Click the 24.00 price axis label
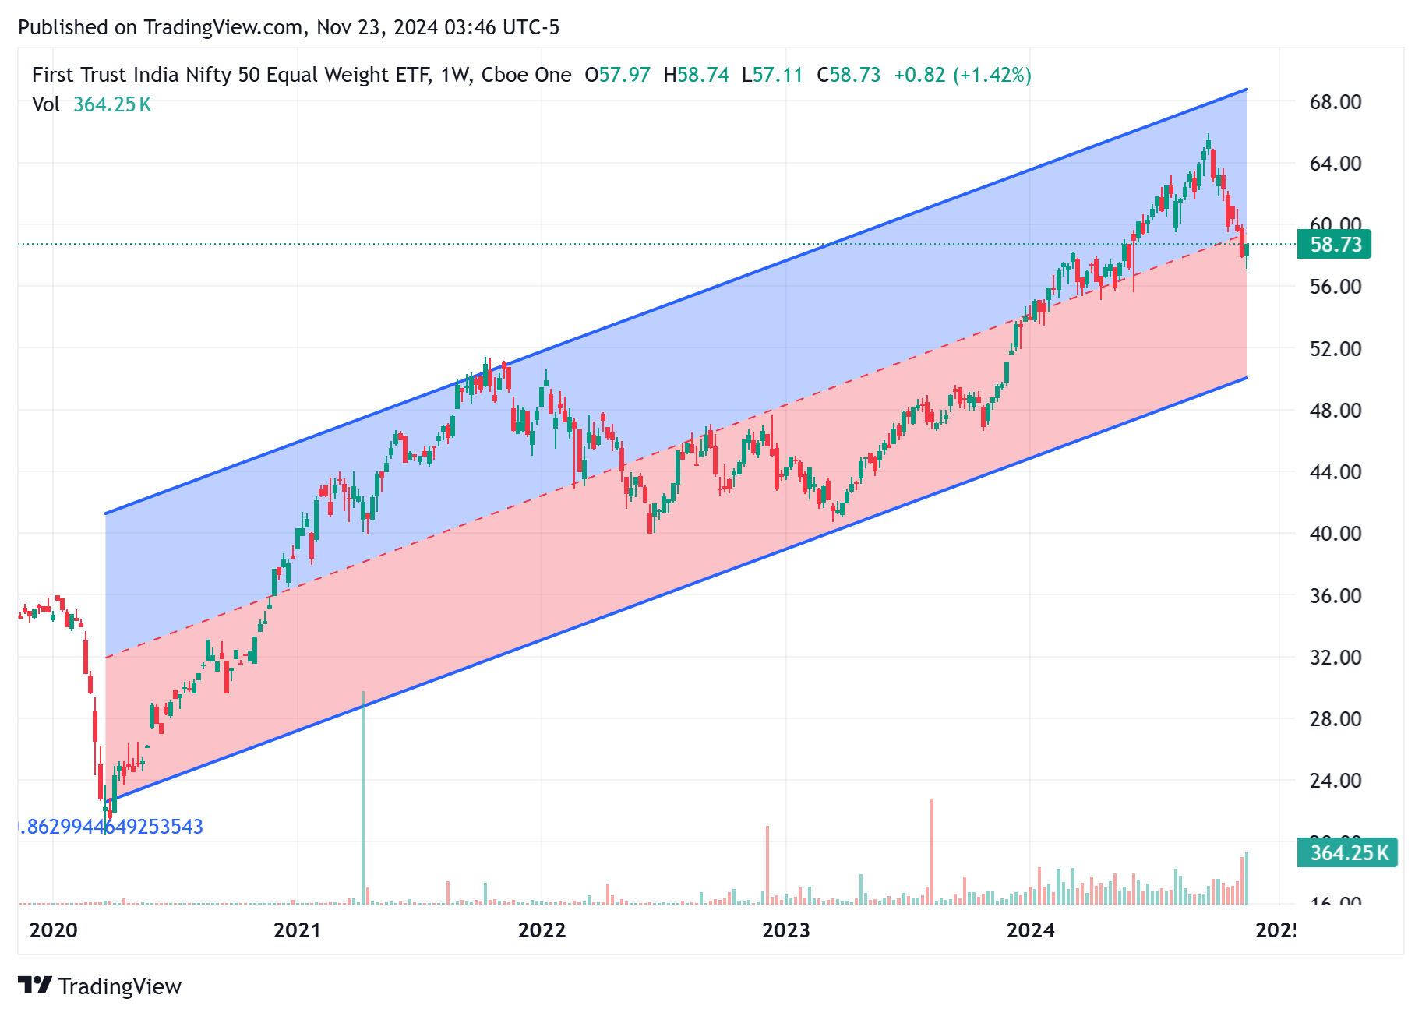This screenshot has height=1016, width=1422. (1336, 780)
